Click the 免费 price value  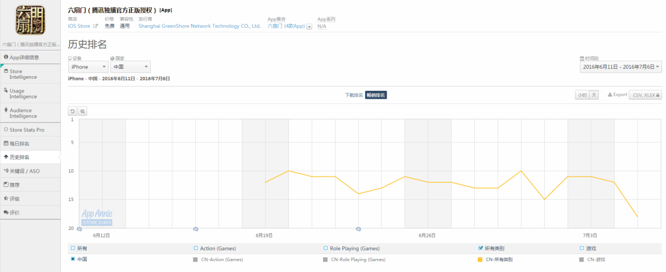pyautogui.click(x=109, y=26)
